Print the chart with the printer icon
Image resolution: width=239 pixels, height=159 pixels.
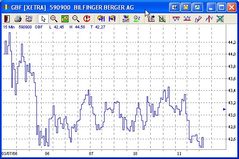click(18, 19)
